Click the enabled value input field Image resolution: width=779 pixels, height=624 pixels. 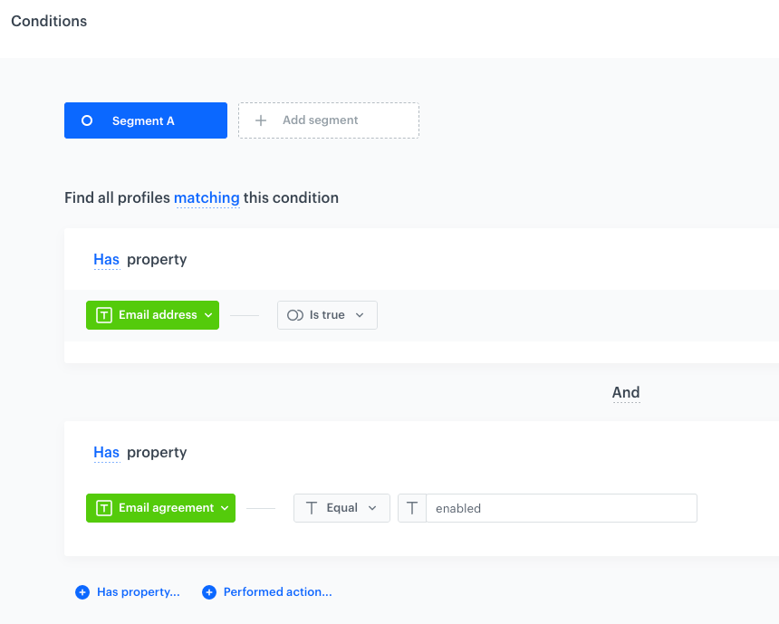[561, 508]
